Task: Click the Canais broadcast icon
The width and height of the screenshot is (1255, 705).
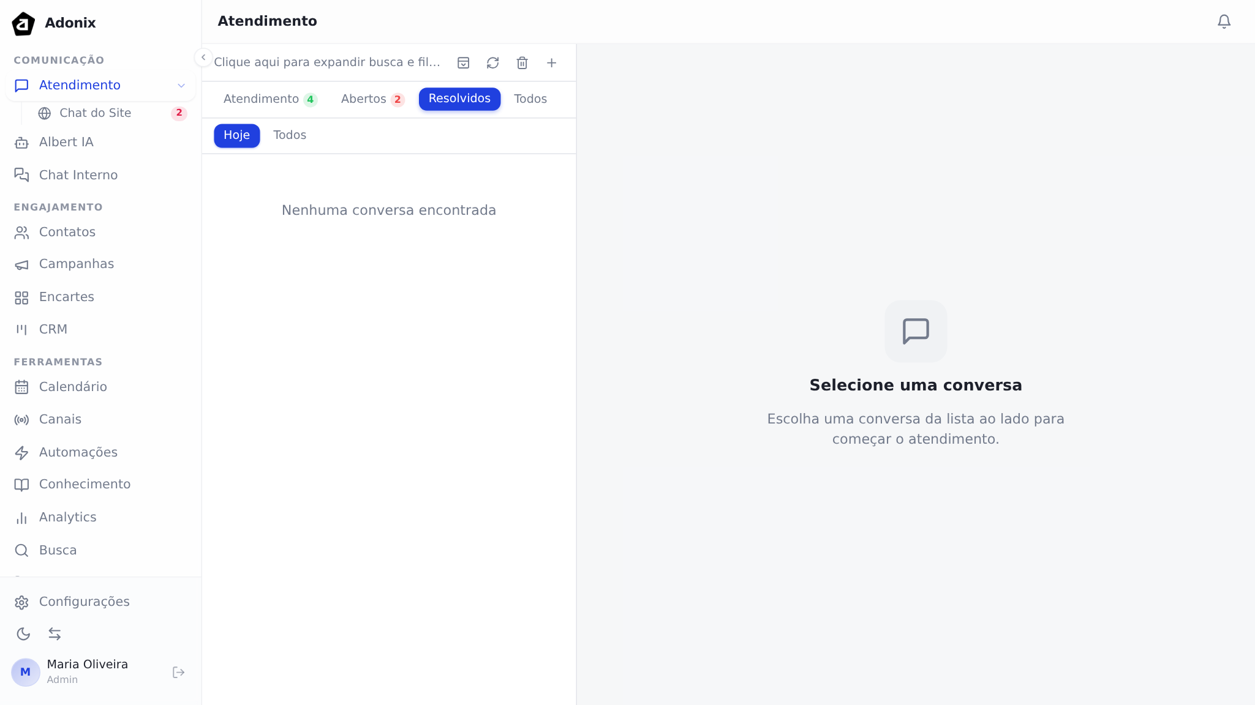Action: [21, 420]
